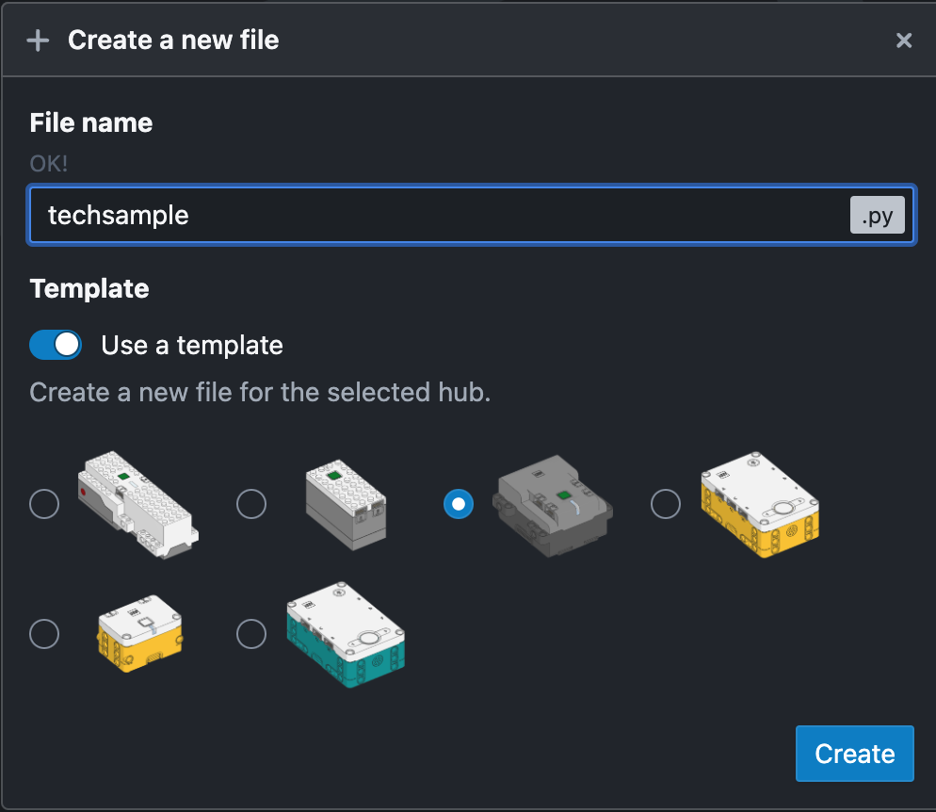The height and width of the screenshot is (812, 936).
Task: Click the File name heading
Action: (91, 123)
